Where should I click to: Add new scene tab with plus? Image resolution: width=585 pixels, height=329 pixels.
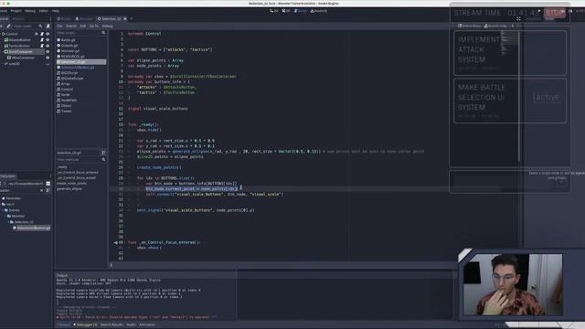[132, 18]
